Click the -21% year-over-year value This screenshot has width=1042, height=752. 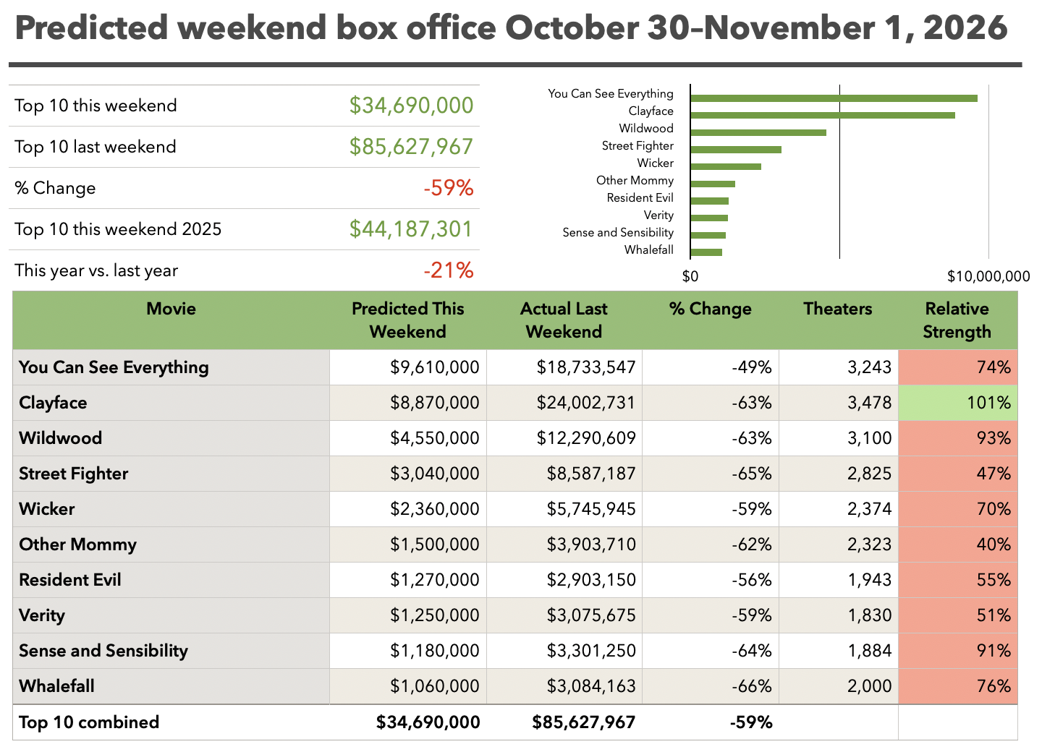[449, 270]
